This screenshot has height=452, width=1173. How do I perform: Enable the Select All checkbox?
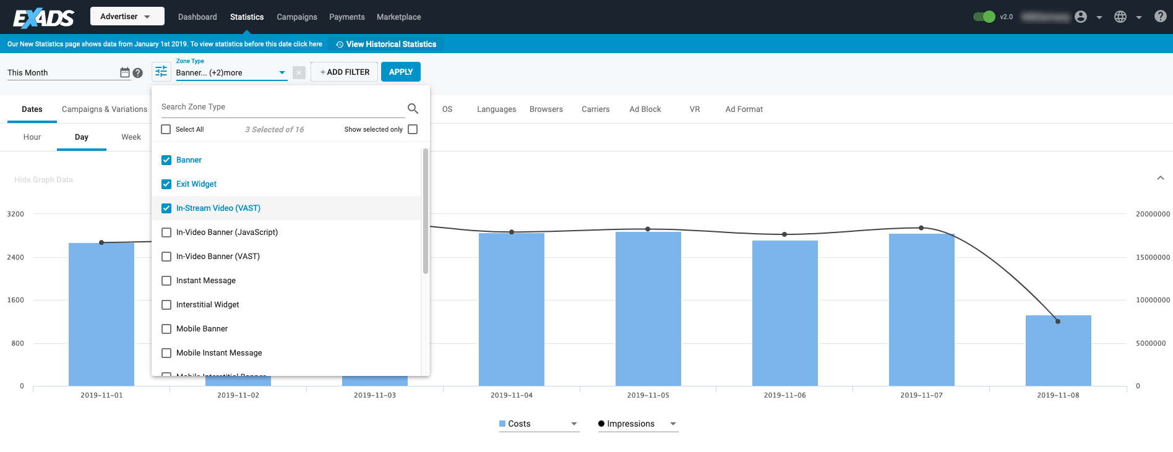tap(166, 129)
